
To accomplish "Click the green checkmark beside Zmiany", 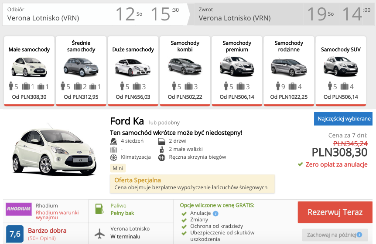I will (x=184, y=220).
